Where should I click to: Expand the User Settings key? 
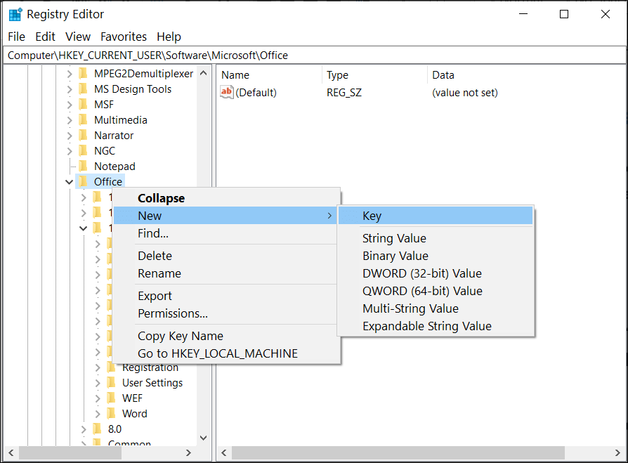[x=98, y=383]
